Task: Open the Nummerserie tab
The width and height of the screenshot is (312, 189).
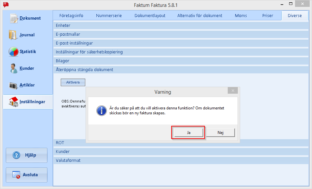Action: click(x=109, y=16)
